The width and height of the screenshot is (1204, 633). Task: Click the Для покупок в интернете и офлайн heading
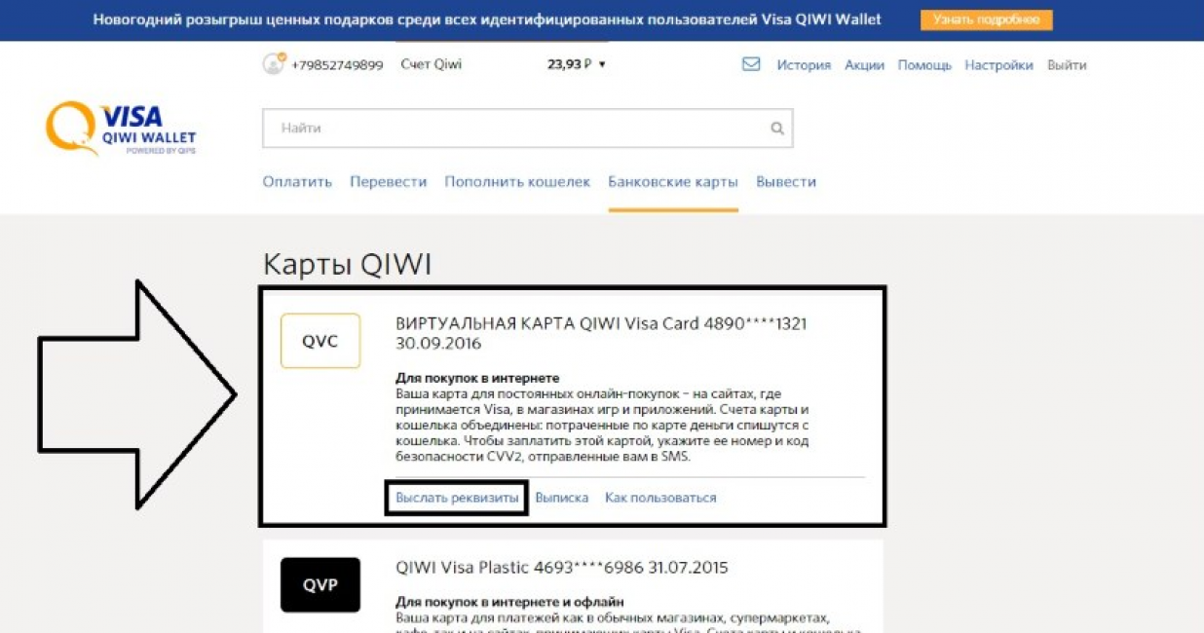pyautogui.click(x=509, y=602)
